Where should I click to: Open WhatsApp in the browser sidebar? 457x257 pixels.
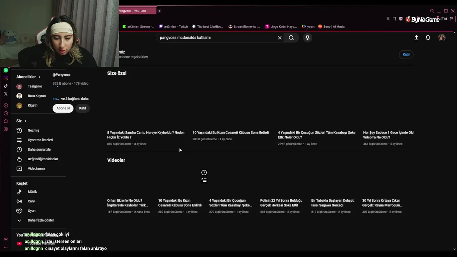pos(6,70)
